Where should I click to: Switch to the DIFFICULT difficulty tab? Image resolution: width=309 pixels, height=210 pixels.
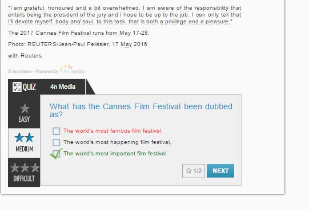24,172
